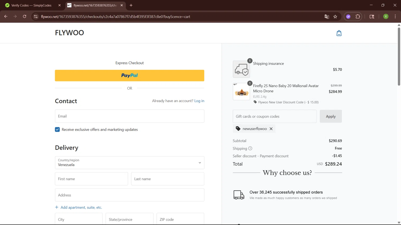Image resolution: width=401 pixels, height=225 pixels.
Task: Click the browser back arrow
Action: click(6, 17)
